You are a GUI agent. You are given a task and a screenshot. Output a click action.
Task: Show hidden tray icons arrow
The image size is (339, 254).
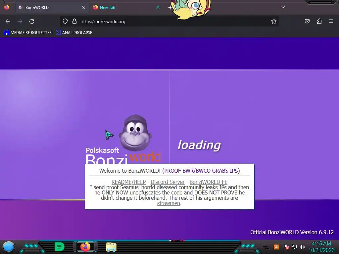pyautogui.click(x=266, y=247)
